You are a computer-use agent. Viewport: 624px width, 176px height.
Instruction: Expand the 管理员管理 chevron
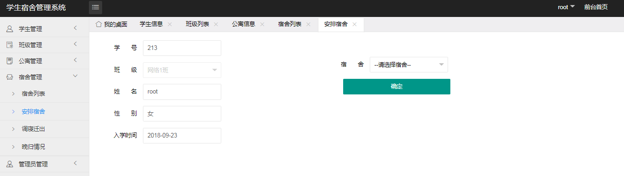click(76, 164)
